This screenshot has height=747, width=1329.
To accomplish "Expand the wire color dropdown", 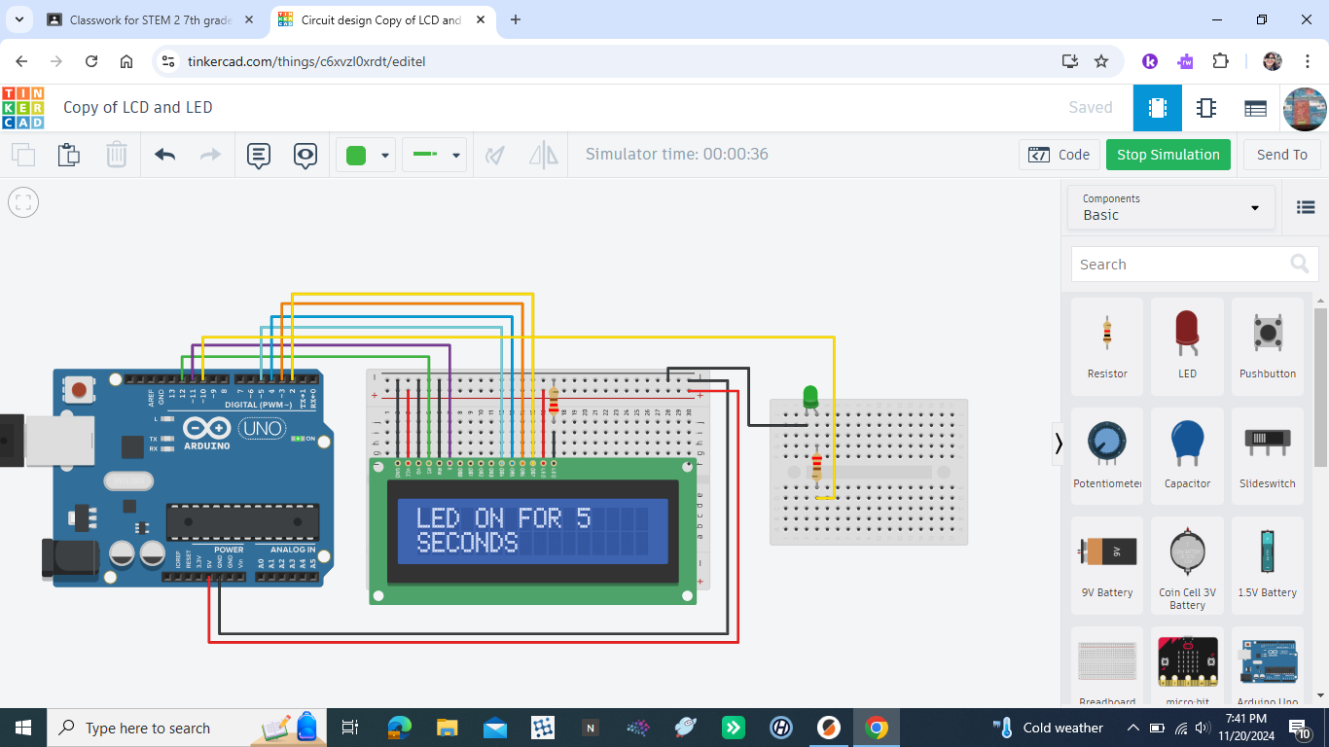I will 385,156.
